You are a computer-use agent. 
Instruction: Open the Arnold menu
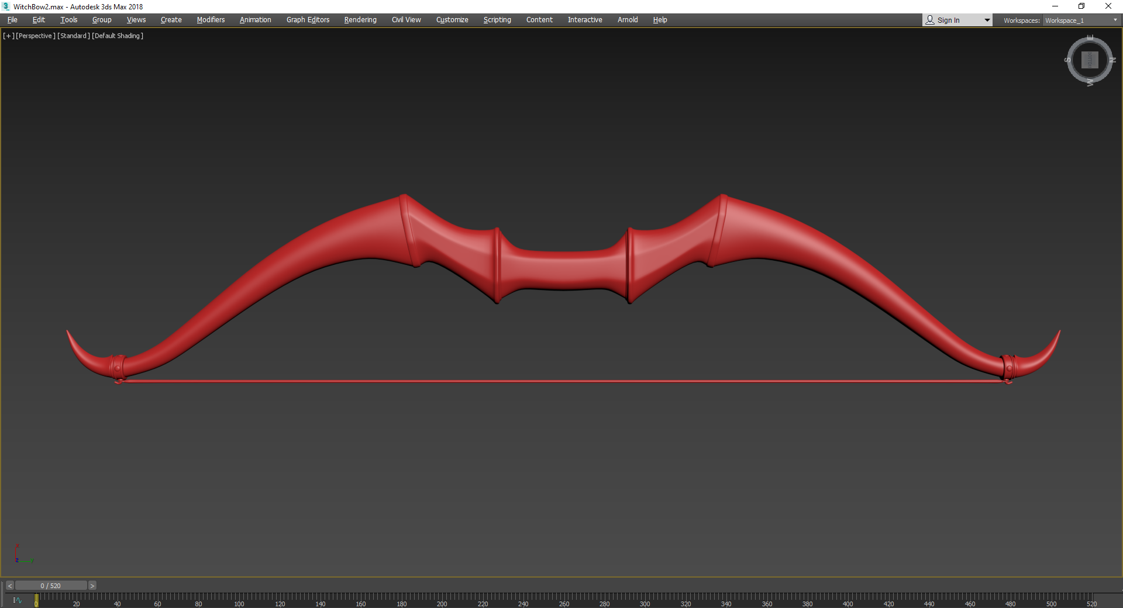coord(628,20)
